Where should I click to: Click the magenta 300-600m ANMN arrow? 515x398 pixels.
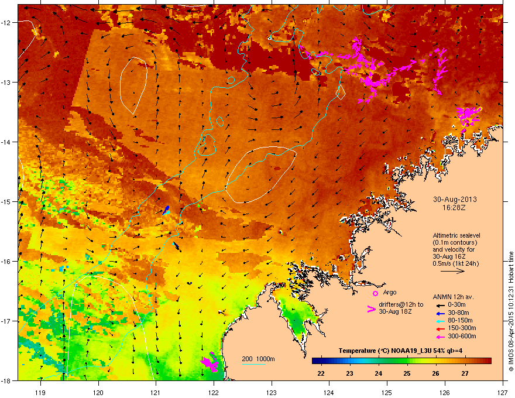[440, 337]
